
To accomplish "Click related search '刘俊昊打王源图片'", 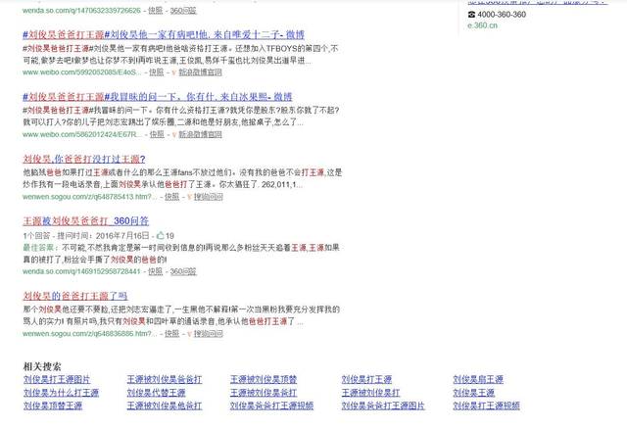I will coord(57,379).
